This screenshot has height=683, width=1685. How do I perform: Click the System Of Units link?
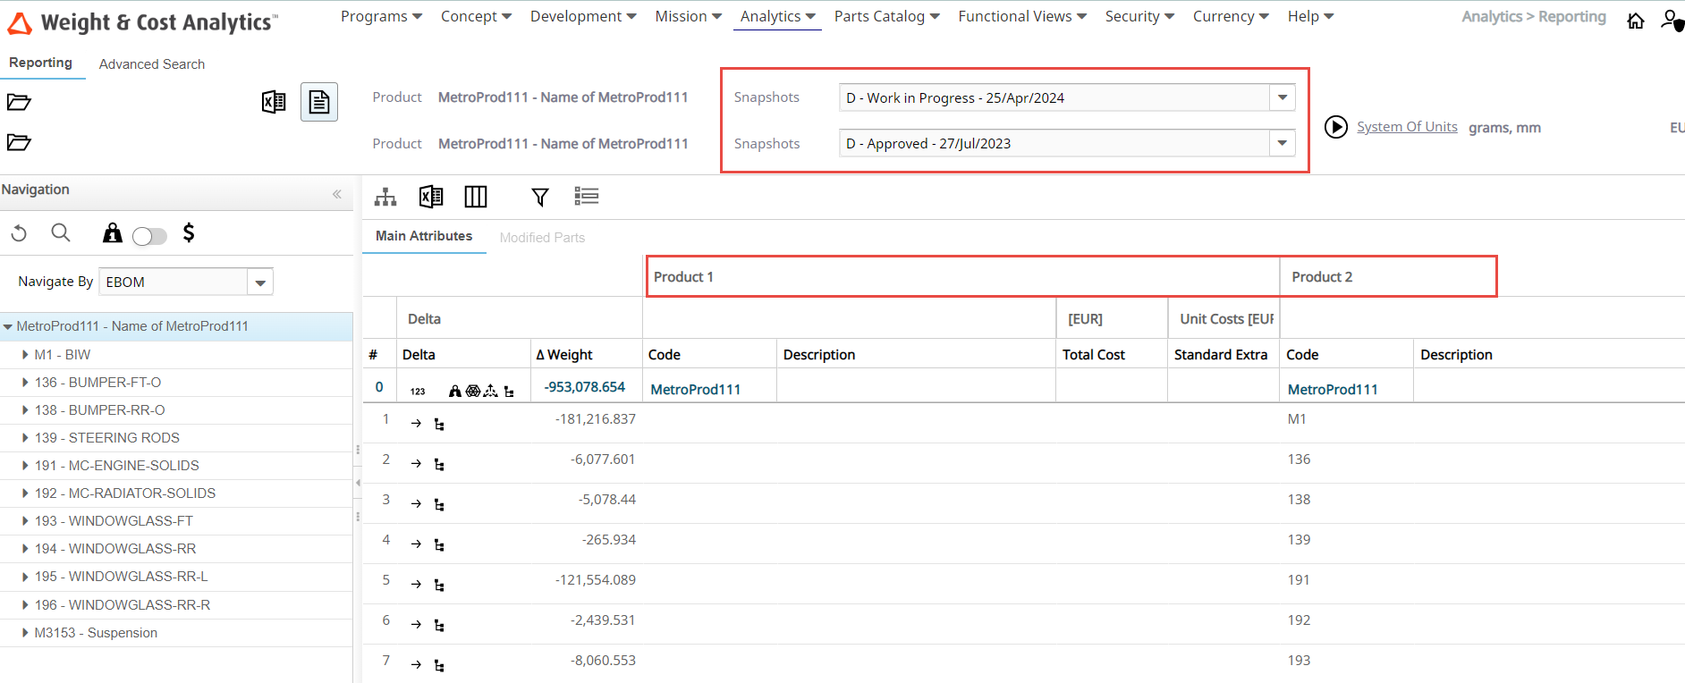click(x=1407, y=127)
